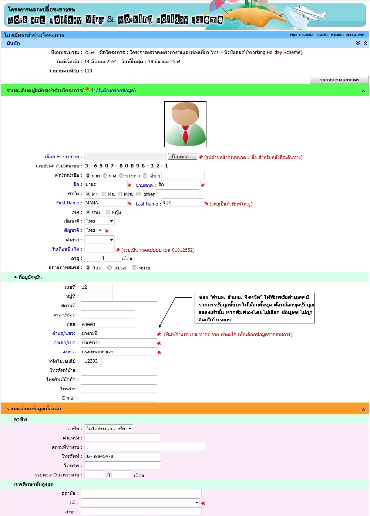
Task: Click the Browse... button for photo upload
Action: (x=182, y=157)
